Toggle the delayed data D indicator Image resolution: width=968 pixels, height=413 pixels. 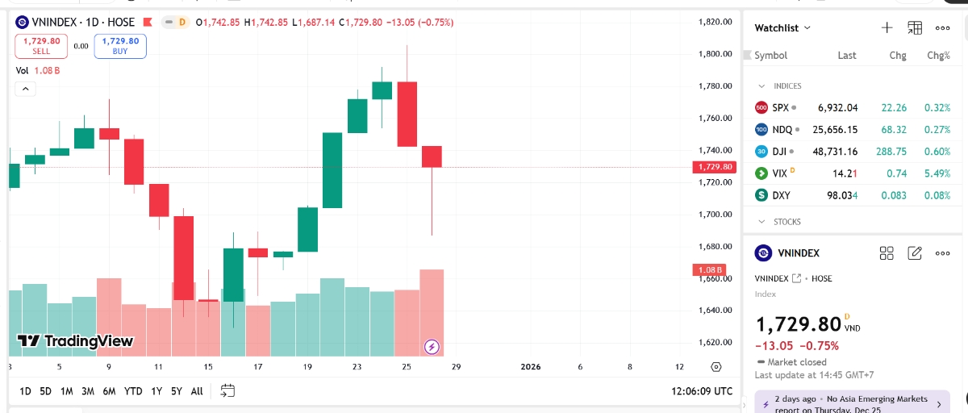click(x=181, y=22)
